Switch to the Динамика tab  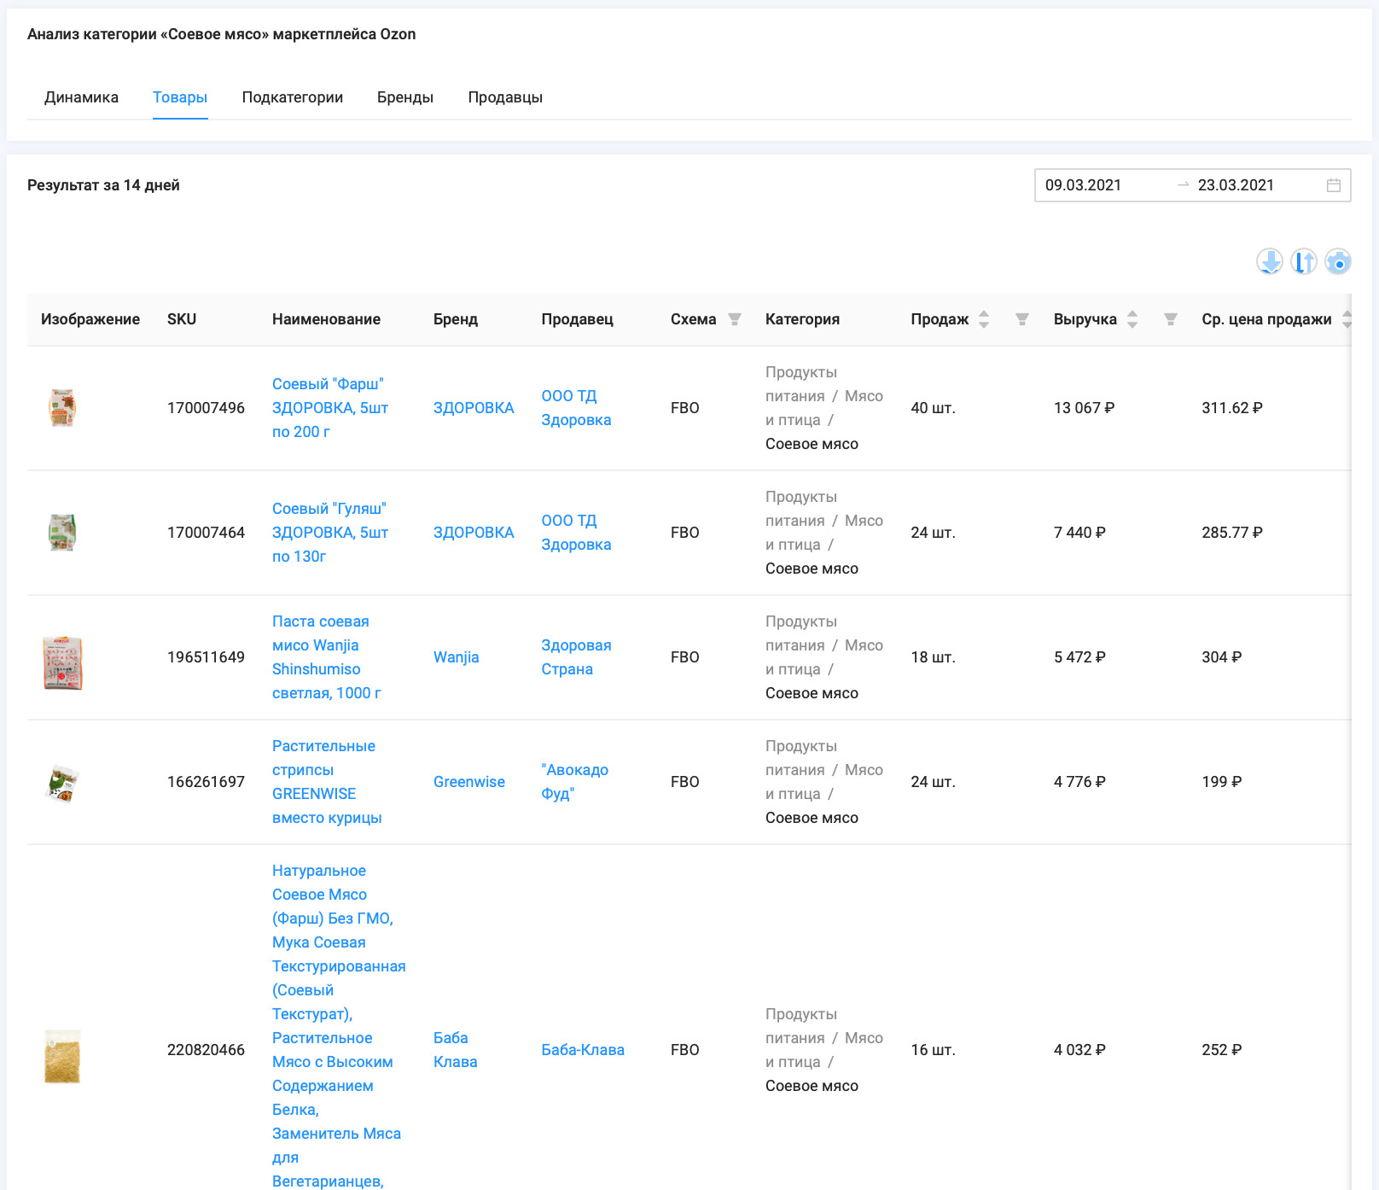pos(81,97)
